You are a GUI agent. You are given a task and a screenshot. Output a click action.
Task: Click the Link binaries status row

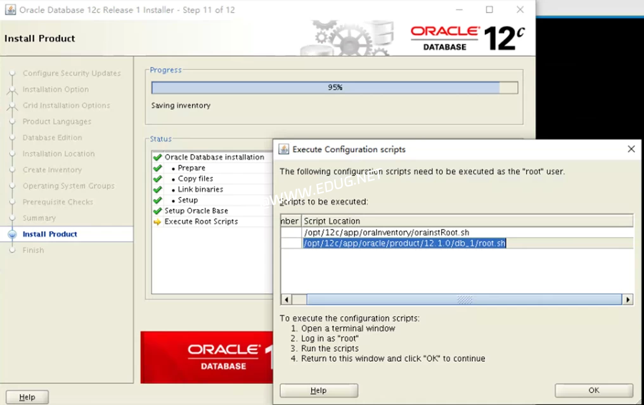212,190
